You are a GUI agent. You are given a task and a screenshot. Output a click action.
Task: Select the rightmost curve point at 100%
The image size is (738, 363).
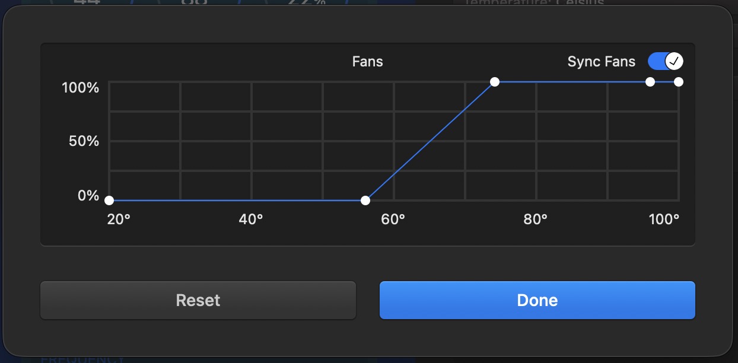coord(679,82)
